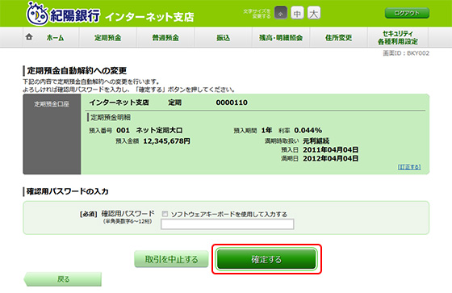452x293 pixels.
Task: Open the 振込 menu
Action: point(223,37)
